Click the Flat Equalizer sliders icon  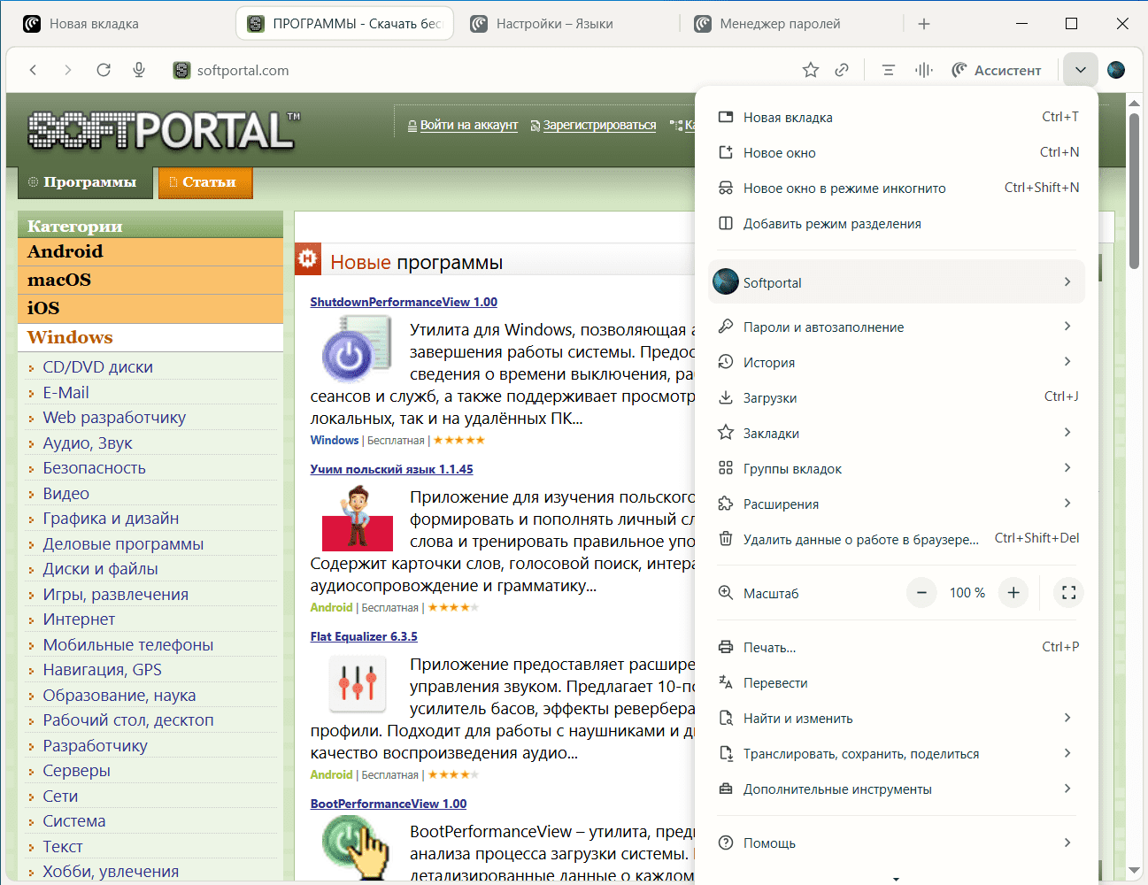pos(358,684)
